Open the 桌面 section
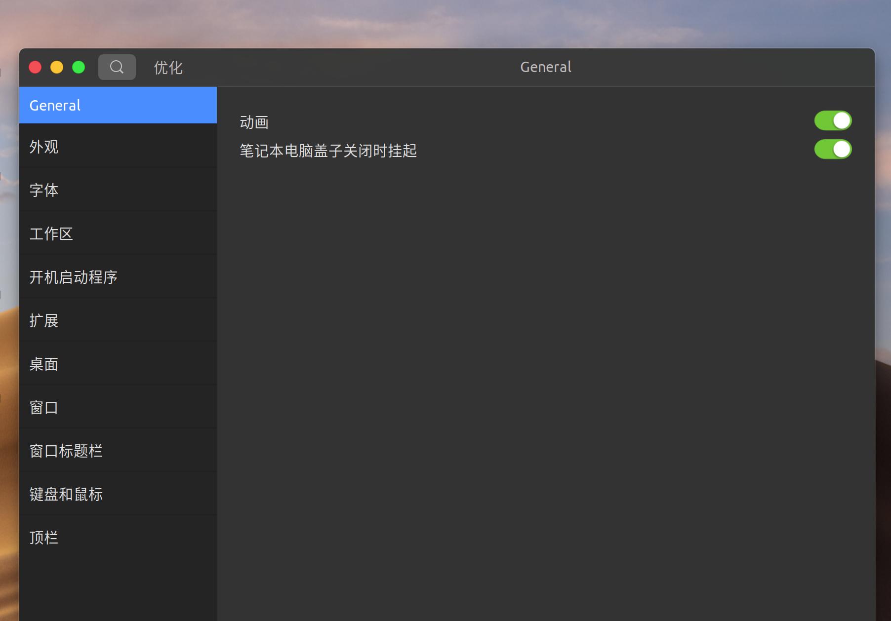The width and height of the screenshot is (891, 621). coord(118,364)
